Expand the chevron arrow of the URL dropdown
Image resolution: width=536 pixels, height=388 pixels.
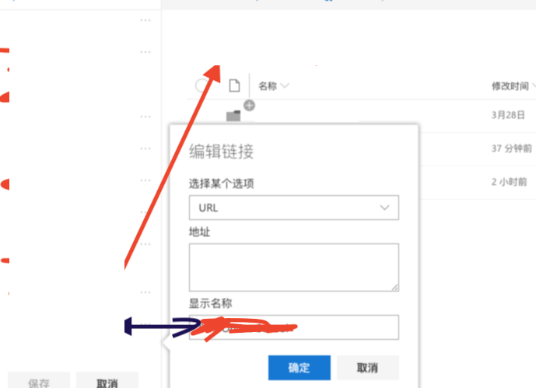[x=384, y=208]
